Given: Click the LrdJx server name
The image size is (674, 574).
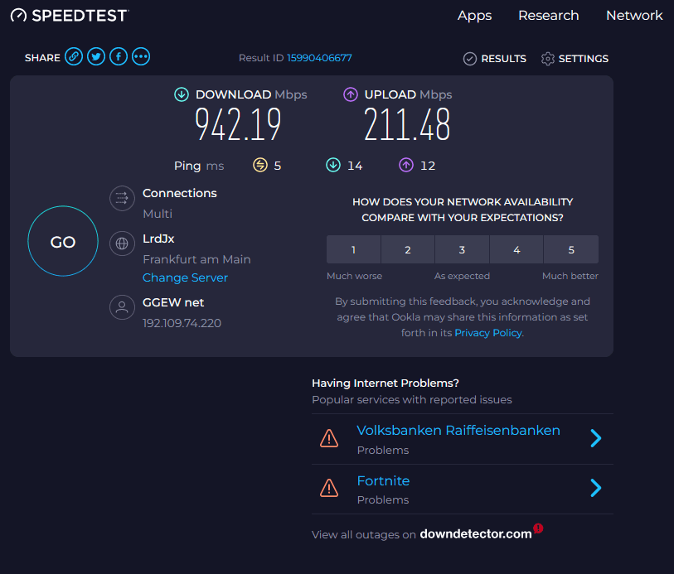Looking at the screenshot, I should point(158,239).
